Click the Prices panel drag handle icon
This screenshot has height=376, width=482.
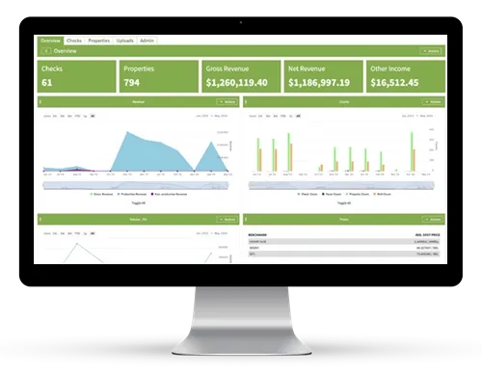246,220
